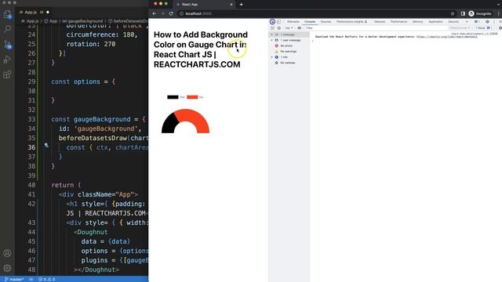Open the Search view in VS Code
Image resolution: width=502 pixels, height=282 pixels.
(7, 29)
